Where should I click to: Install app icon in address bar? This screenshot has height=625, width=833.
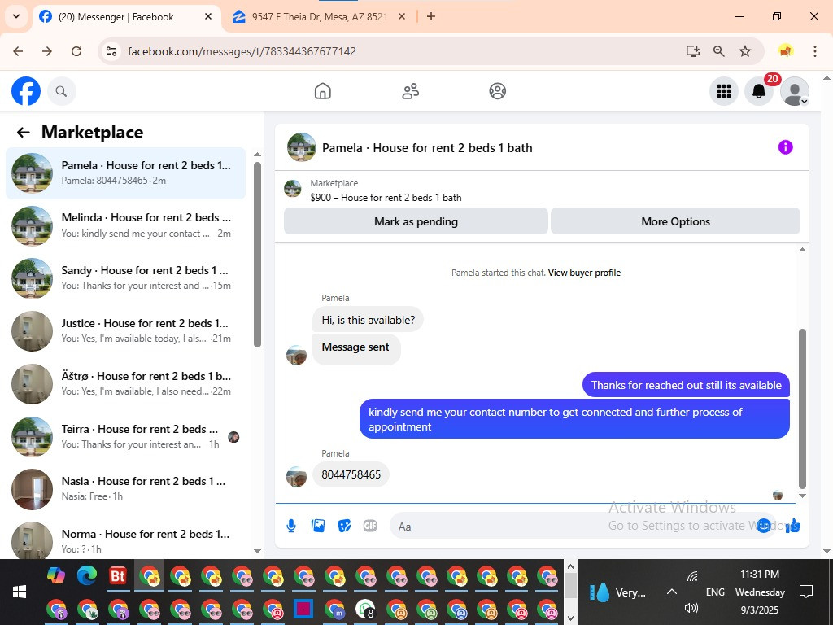[692, 51]
